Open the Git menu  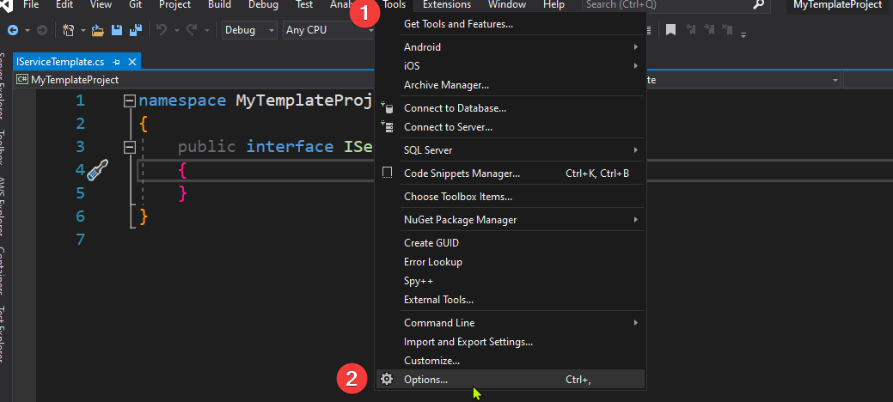click(x=135, y=4)
